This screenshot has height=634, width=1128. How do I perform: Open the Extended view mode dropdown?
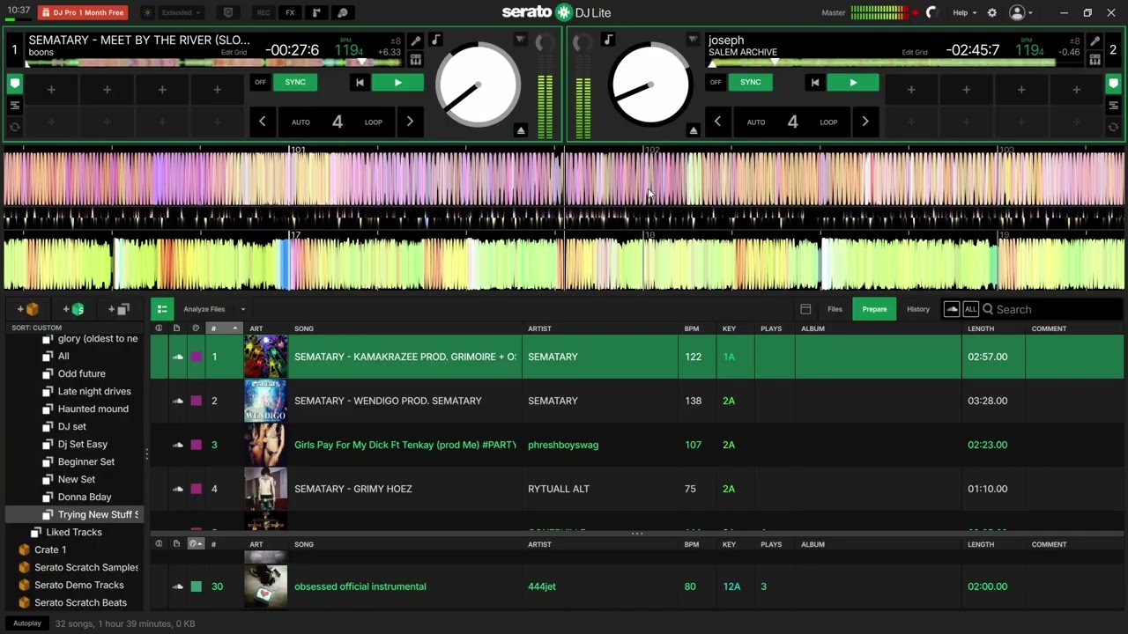point(182,13)
